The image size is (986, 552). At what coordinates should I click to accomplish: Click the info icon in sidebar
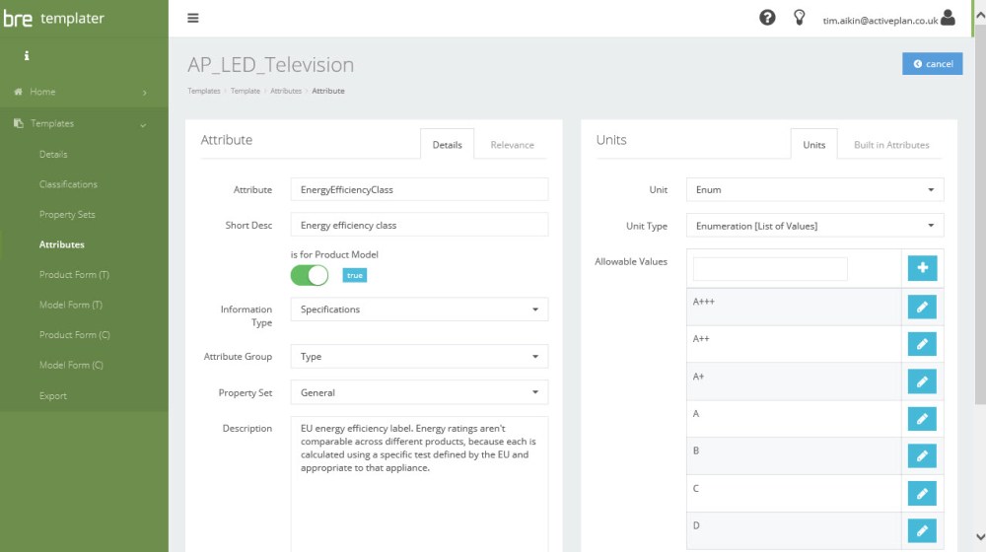click(x=27, y=56)
